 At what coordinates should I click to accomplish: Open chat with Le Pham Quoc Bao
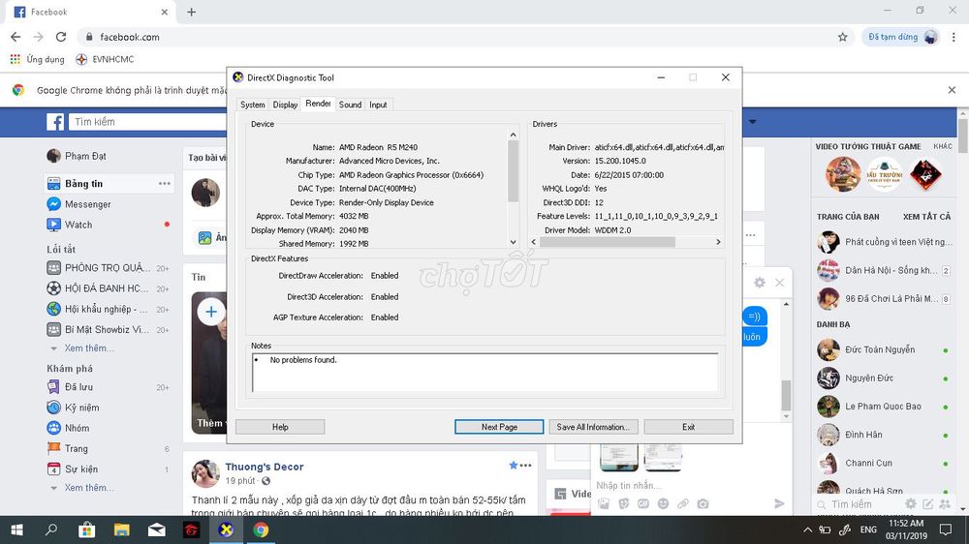click(883, 407)
